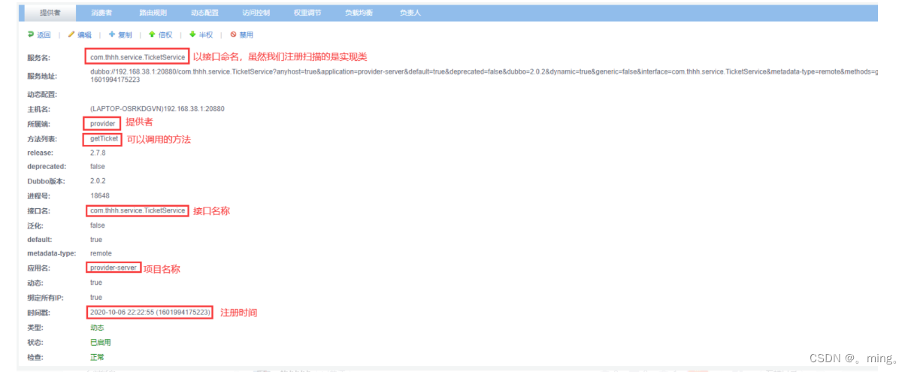The height and width of the screenshot is (372, 908).
Task: Click the dubbo:// service address URL
Action: click(483, 77)
